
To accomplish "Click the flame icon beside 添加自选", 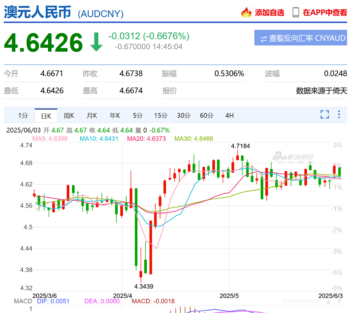I will pos(246,12).
